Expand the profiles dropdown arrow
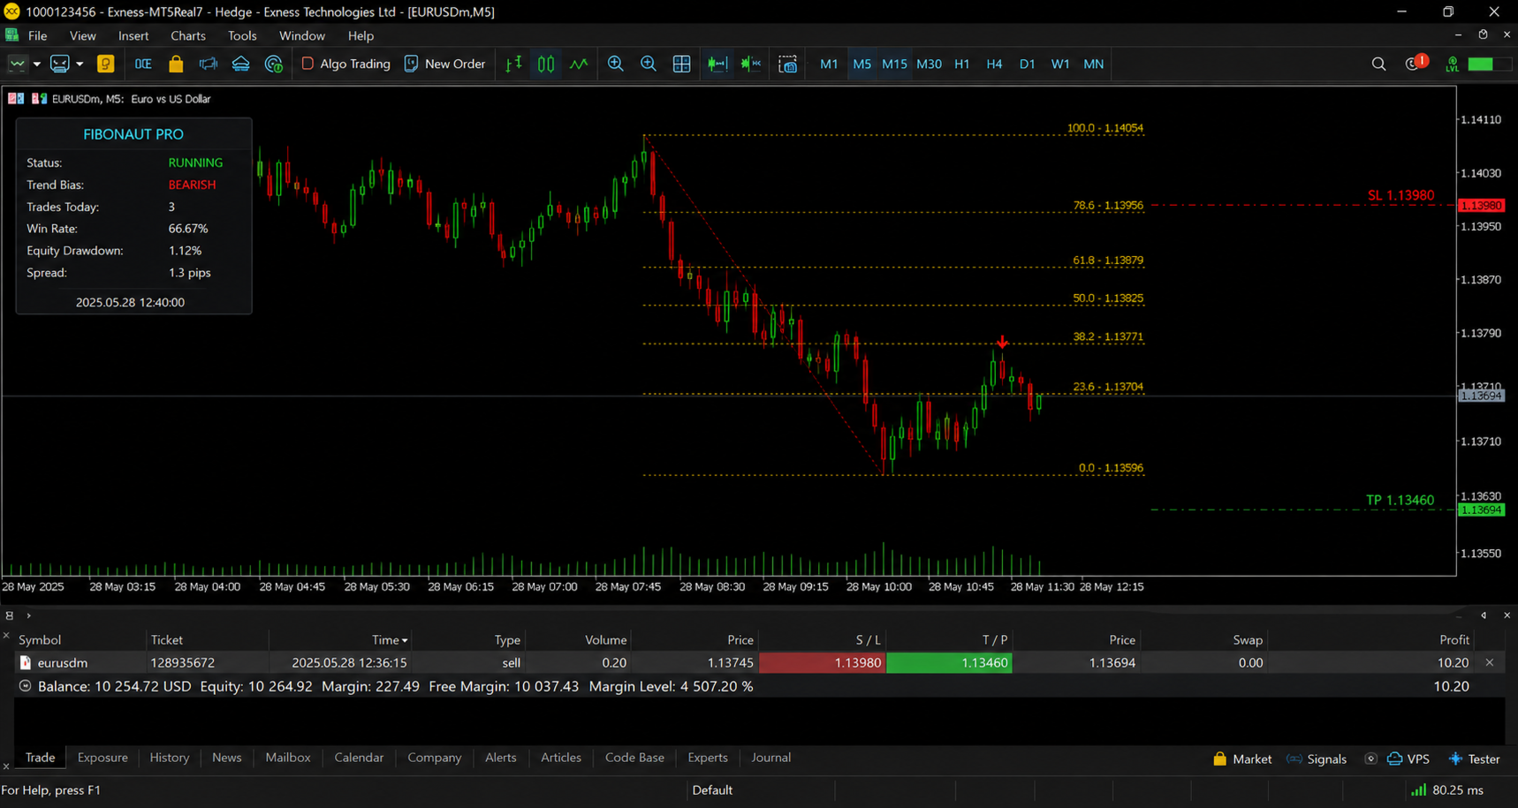This screenshot has width=1518, height=808. (x=80, y=64)
